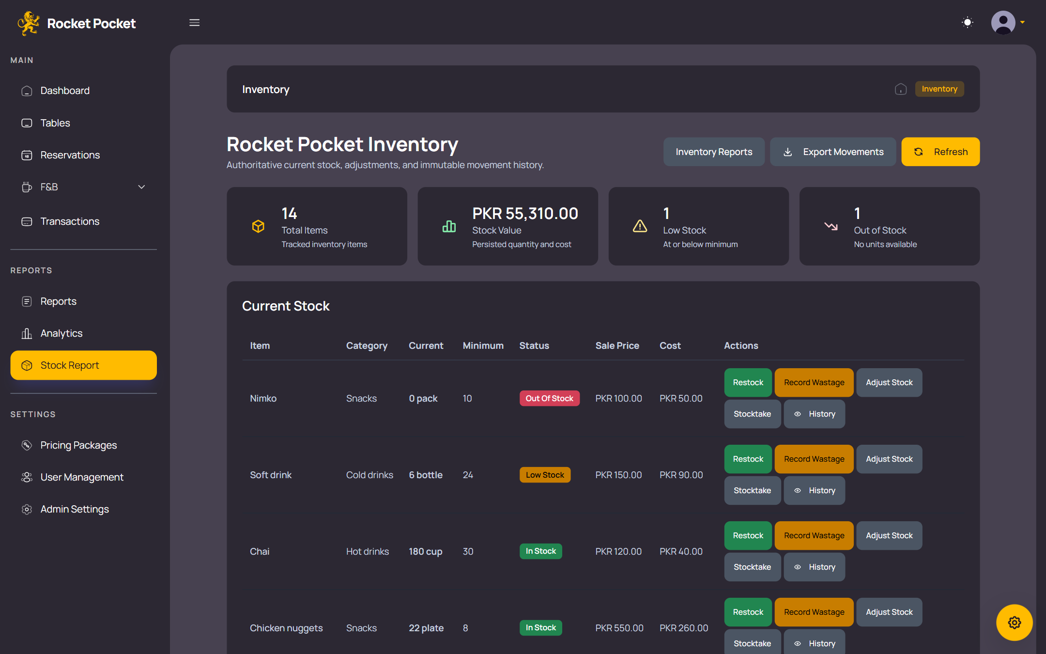Screen dimensions: 1046x654
Task: Open Analytics in the sidebar
Action: (x=83, y=333)
